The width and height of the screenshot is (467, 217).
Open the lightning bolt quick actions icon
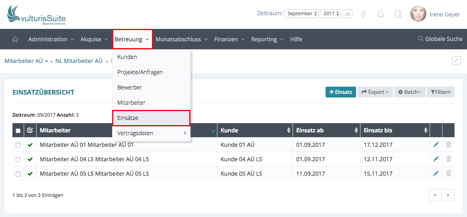pos(364,14)
